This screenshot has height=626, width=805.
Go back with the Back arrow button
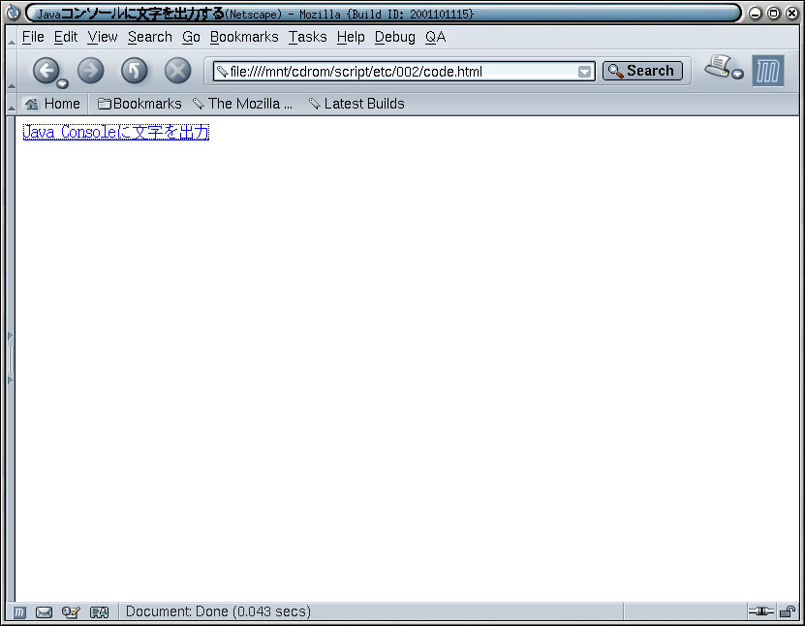coord(46,71)
